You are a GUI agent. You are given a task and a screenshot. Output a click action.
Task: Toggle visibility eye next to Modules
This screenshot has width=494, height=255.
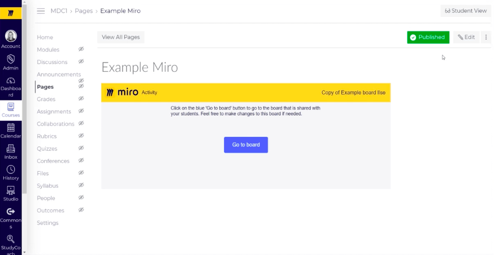(x=81, y=49)
